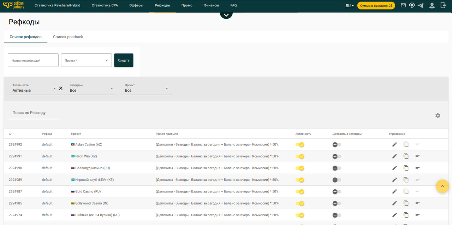Open the Telegram paper-plane icon in header
This screenshot has width=452, height=225.
[421, 6]
